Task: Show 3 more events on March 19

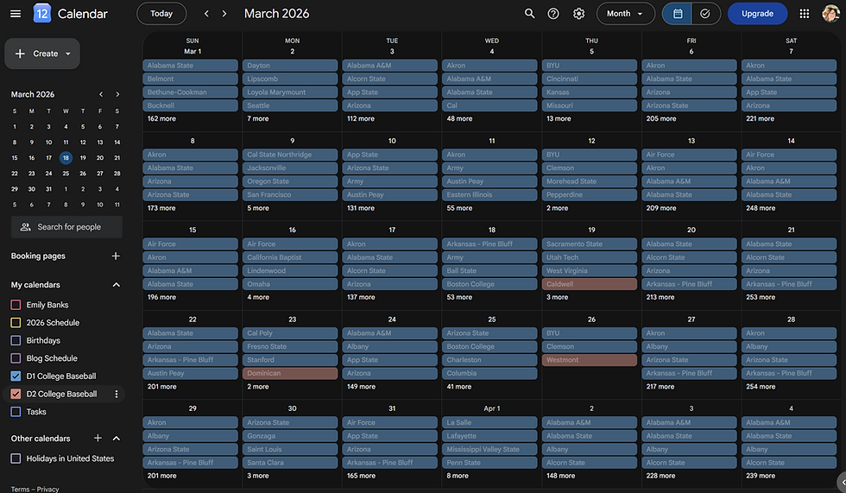Action: (x=557, y=297)
